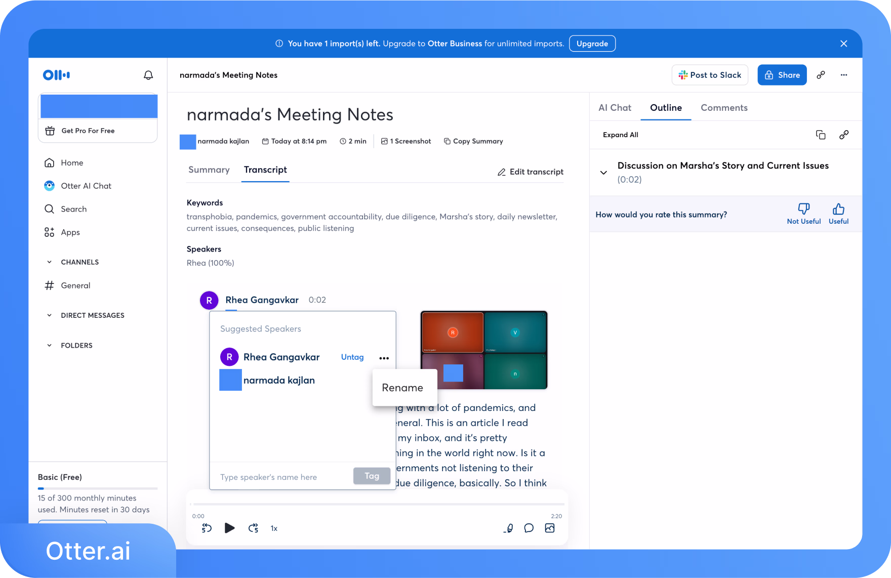This screenshot has width=891, height=578.
Task: Collapse Discussion on Marsha's Story outline item
Action: point(603,173)
